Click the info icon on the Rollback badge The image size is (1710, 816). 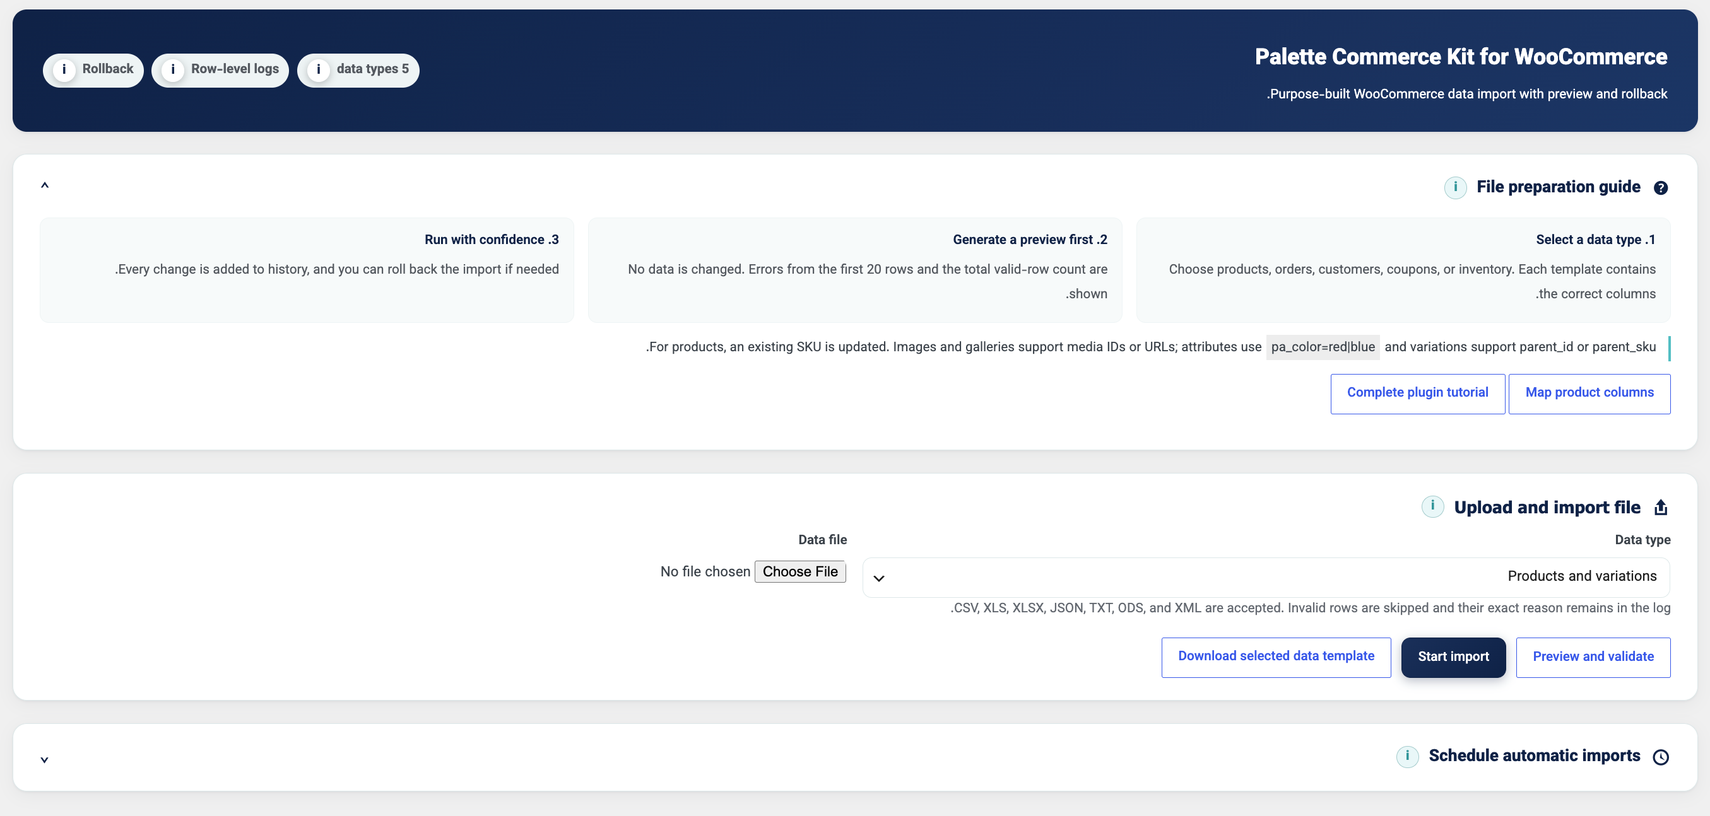coord(64,69)
